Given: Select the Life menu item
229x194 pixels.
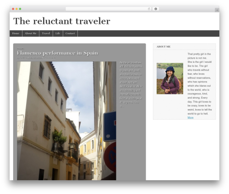Looking at the screenshot, I should pyautogui.click(x=58, y=33).
